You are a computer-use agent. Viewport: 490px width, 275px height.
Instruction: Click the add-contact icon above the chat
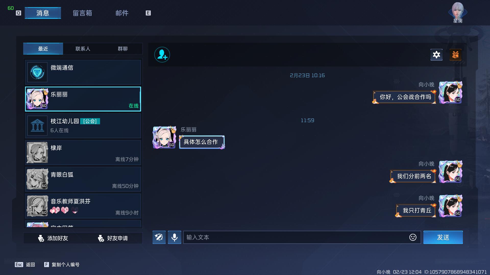162,55
